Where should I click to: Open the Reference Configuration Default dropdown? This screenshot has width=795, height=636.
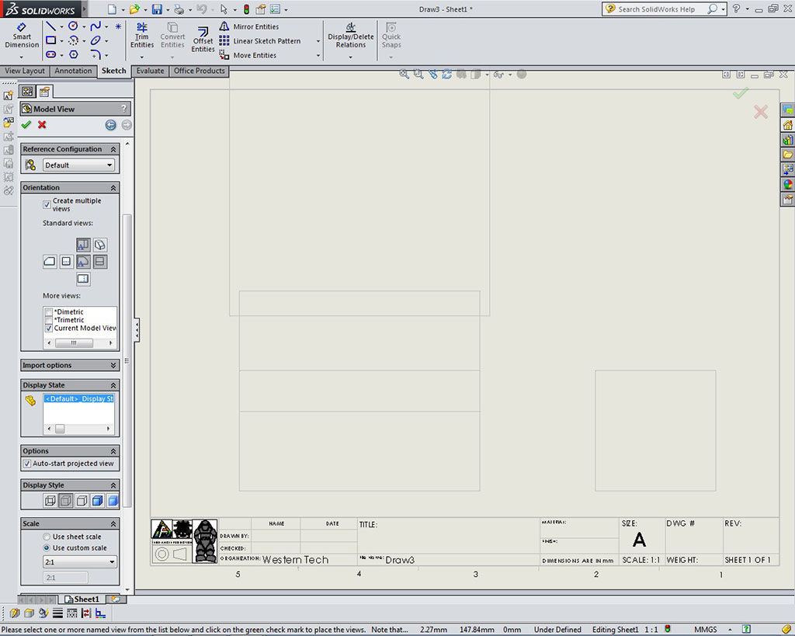click(x=78, y=165)
